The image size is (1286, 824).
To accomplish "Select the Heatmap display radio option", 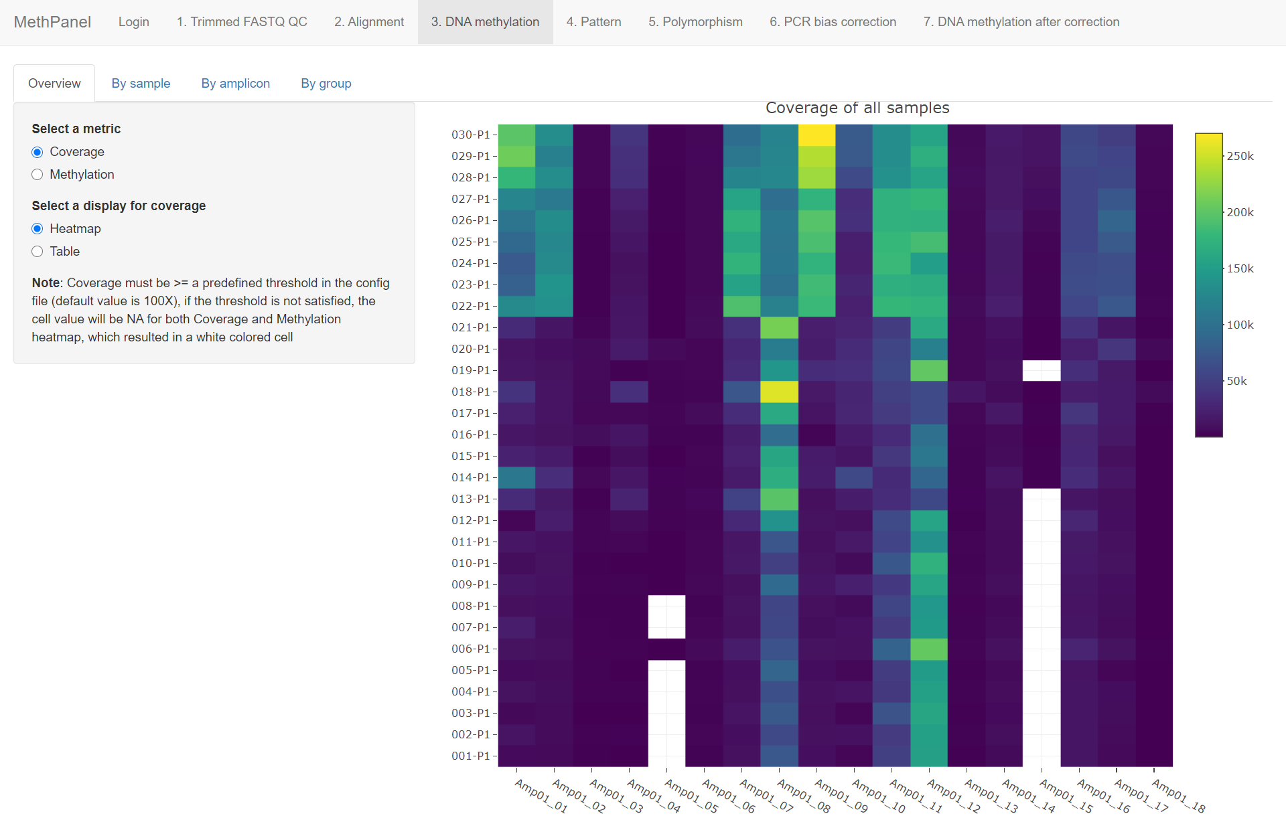I will click(38, 229).
